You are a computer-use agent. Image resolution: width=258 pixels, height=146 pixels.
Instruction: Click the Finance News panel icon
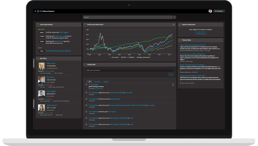click(180, 40)
